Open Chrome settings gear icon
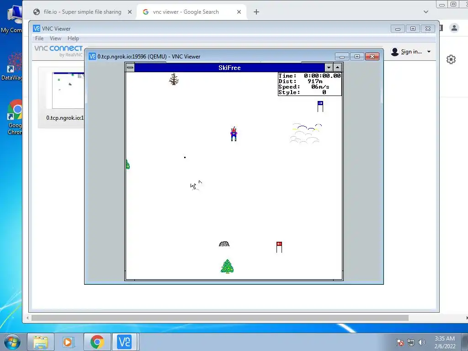 pos(451,59)
